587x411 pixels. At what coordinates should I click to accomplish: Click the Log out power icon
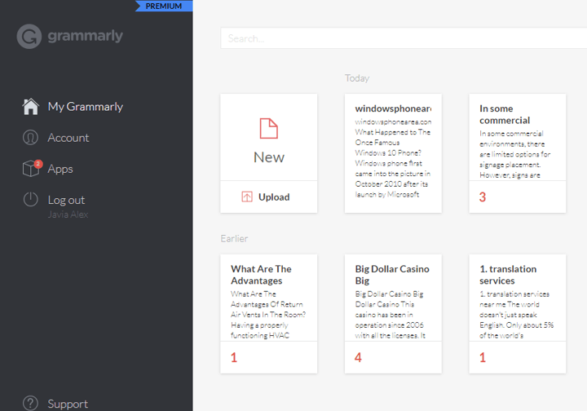pos(30,200)
